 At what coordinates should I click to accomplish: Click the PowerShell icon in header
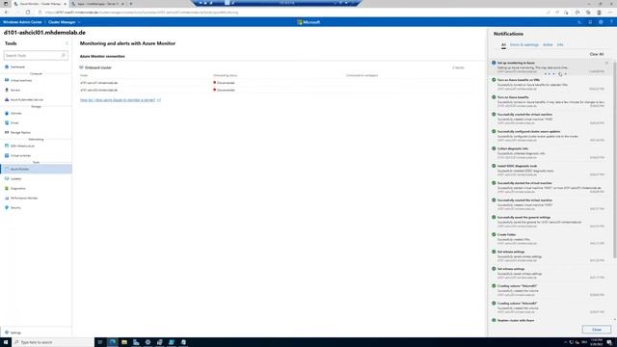[579, 22]
